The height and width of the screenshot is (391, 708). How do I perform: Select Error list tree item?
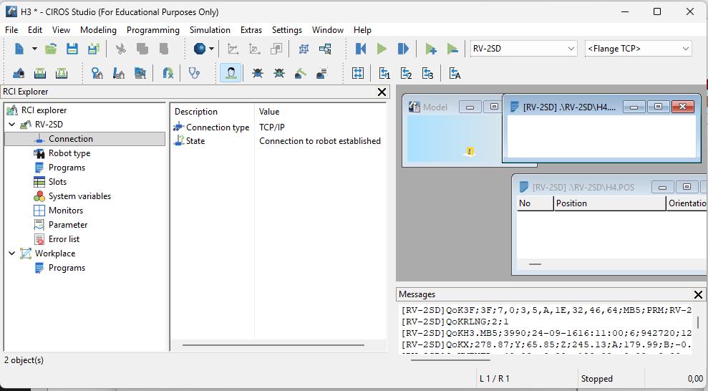(x=64, y=239)
